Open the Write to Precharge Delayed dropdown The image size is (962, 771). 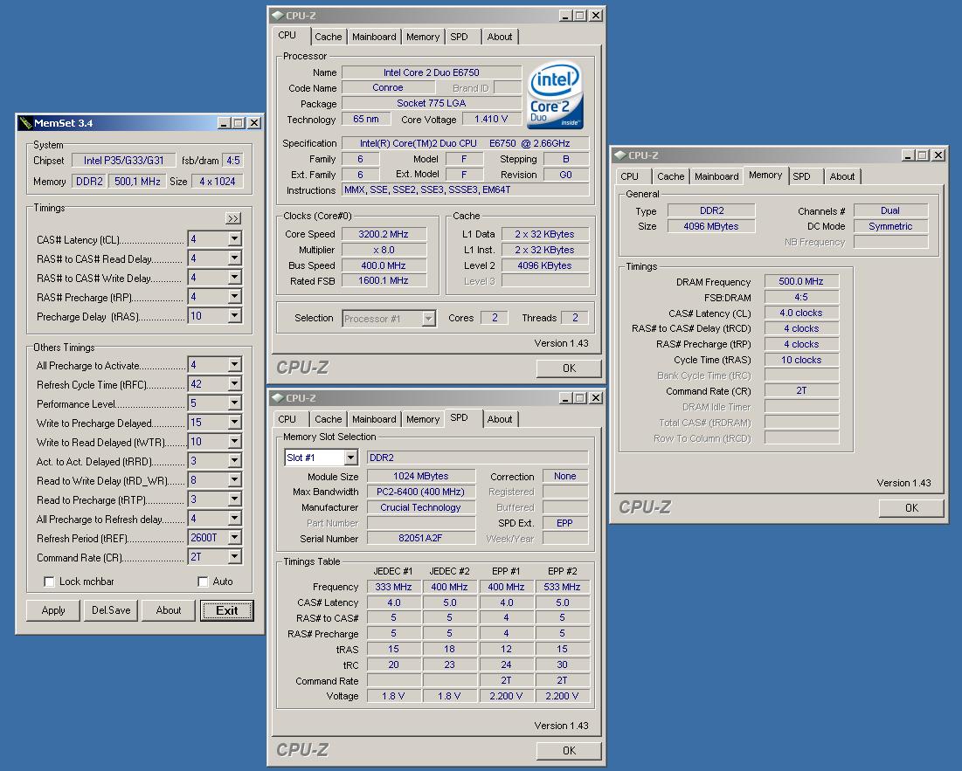click(x=234, y=423)
